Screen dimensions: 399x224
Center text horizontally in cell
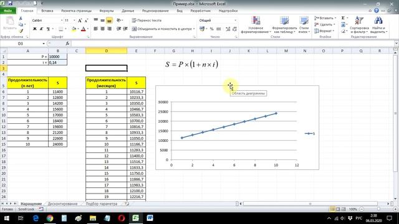102,29
